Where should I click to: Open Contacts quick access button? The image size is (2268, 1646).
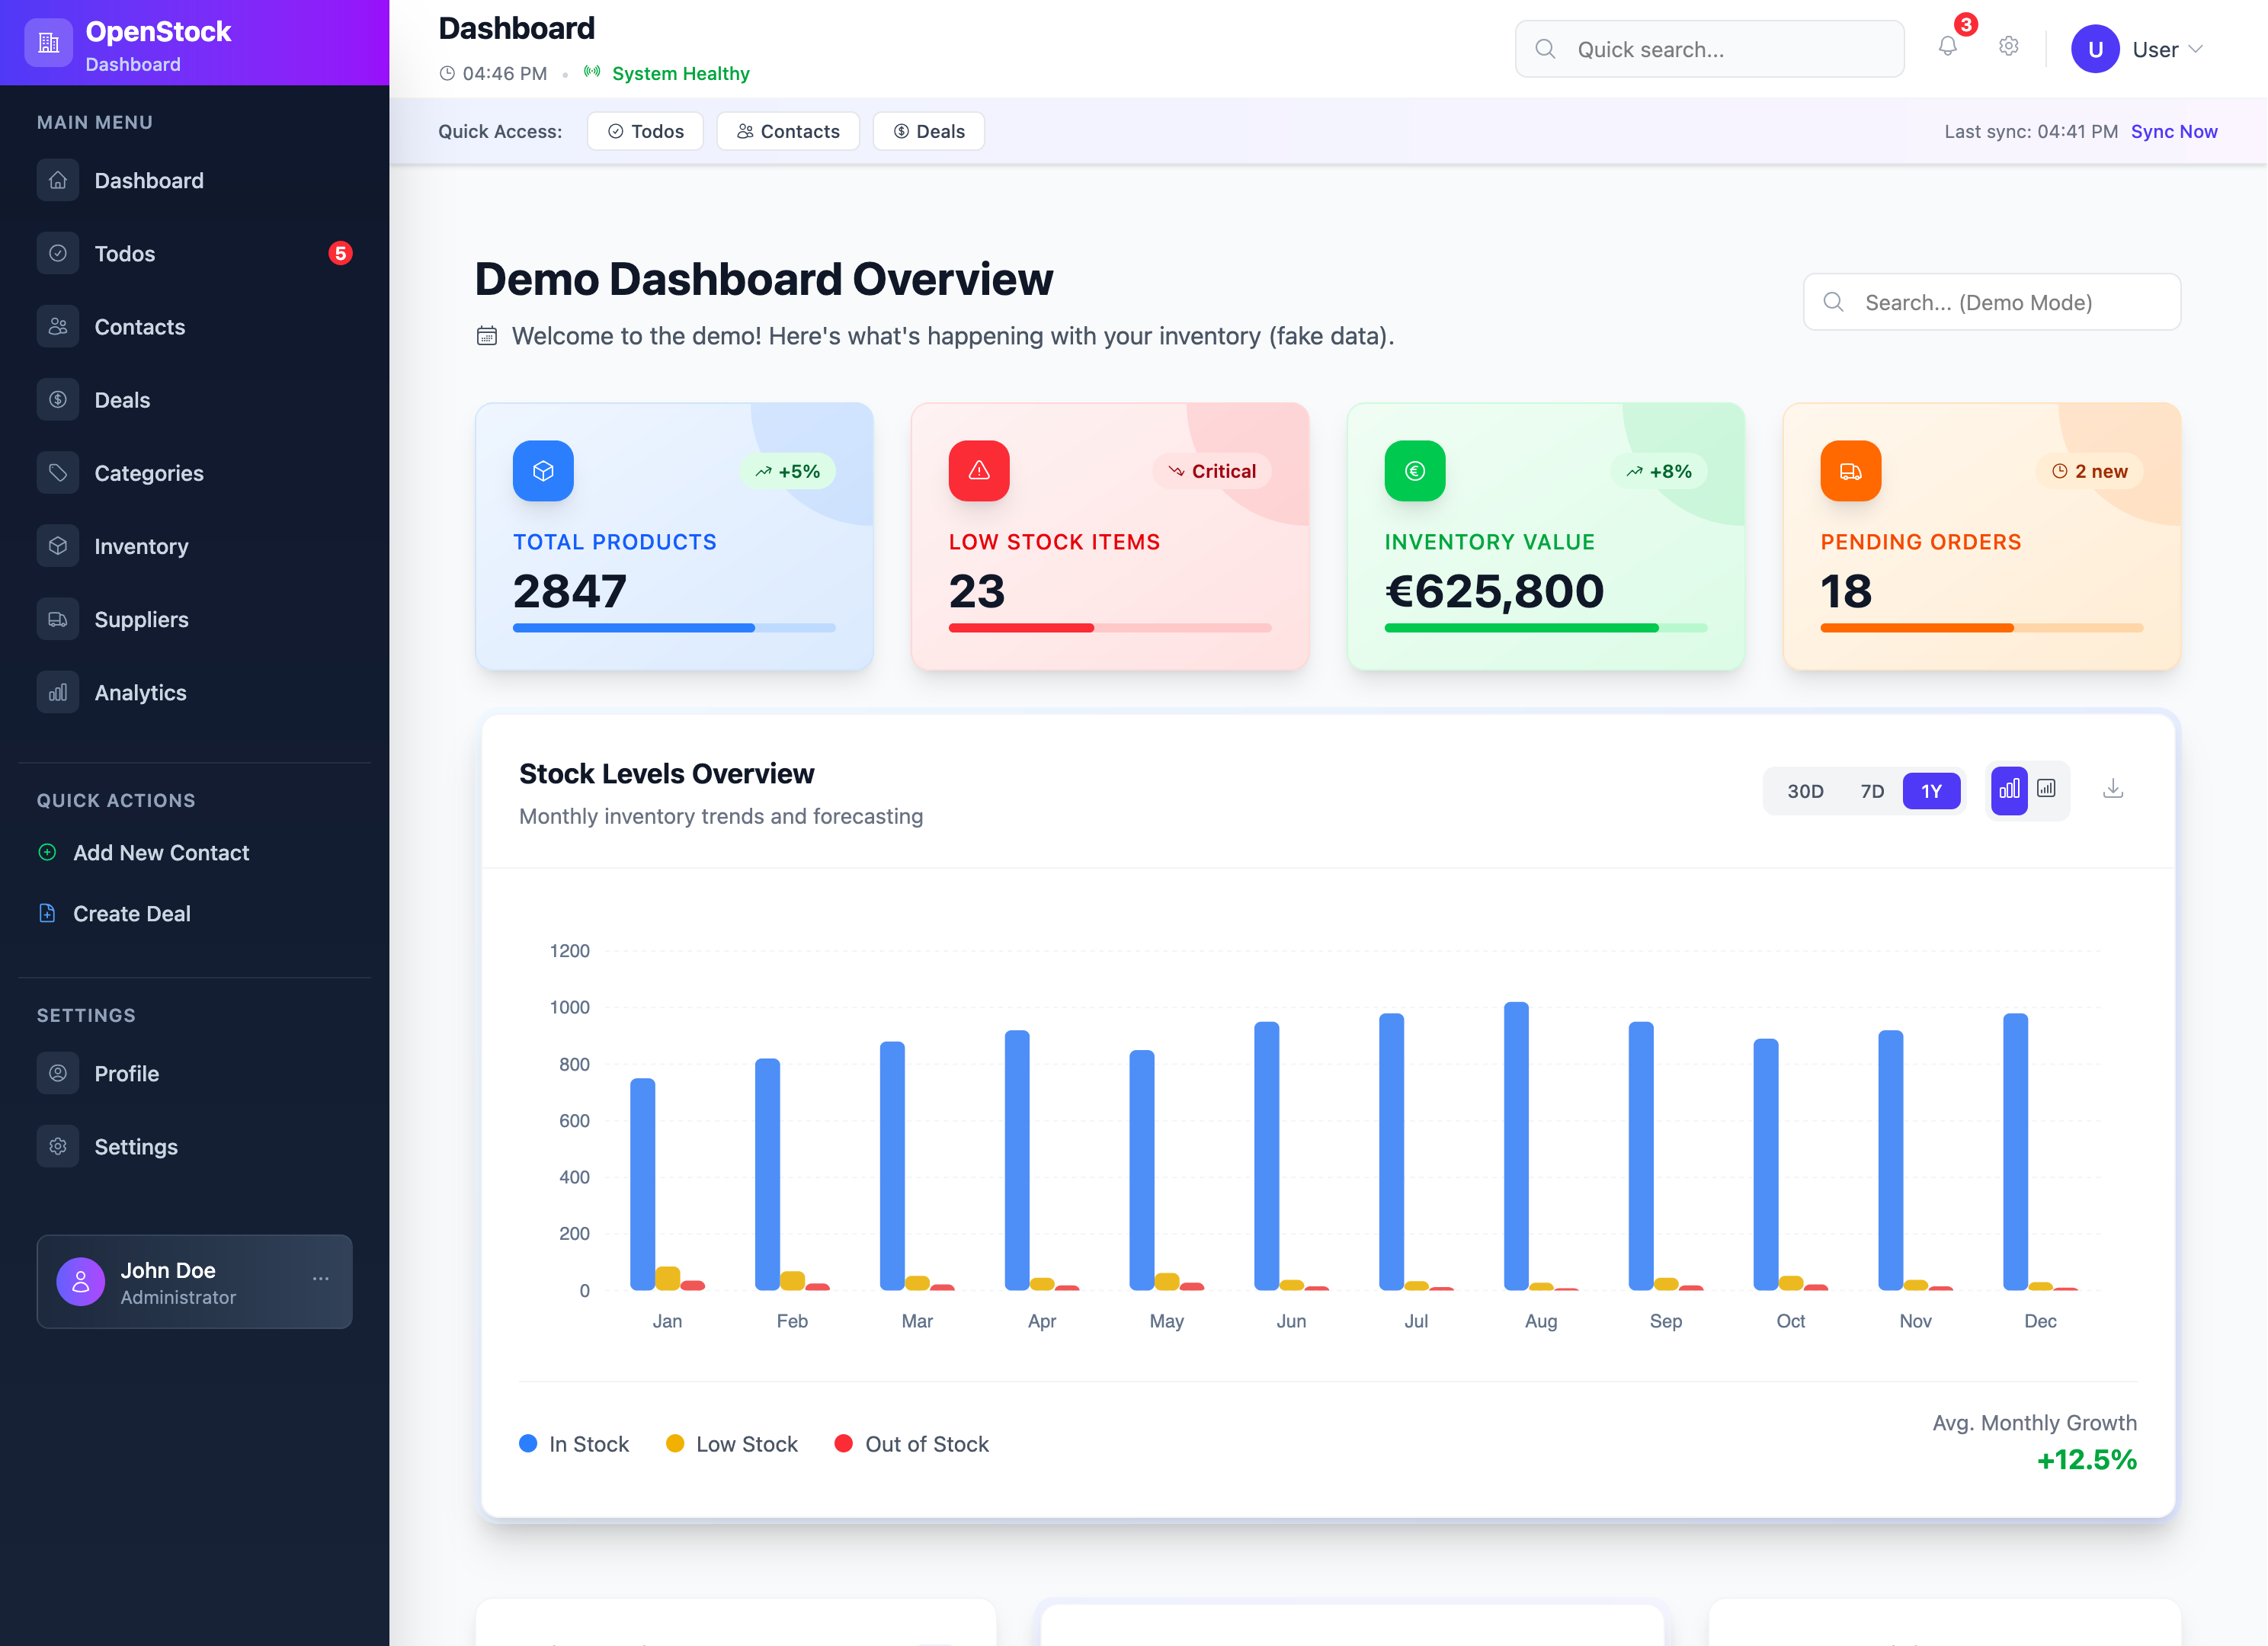pyautogui.click(x=787, y=131)
